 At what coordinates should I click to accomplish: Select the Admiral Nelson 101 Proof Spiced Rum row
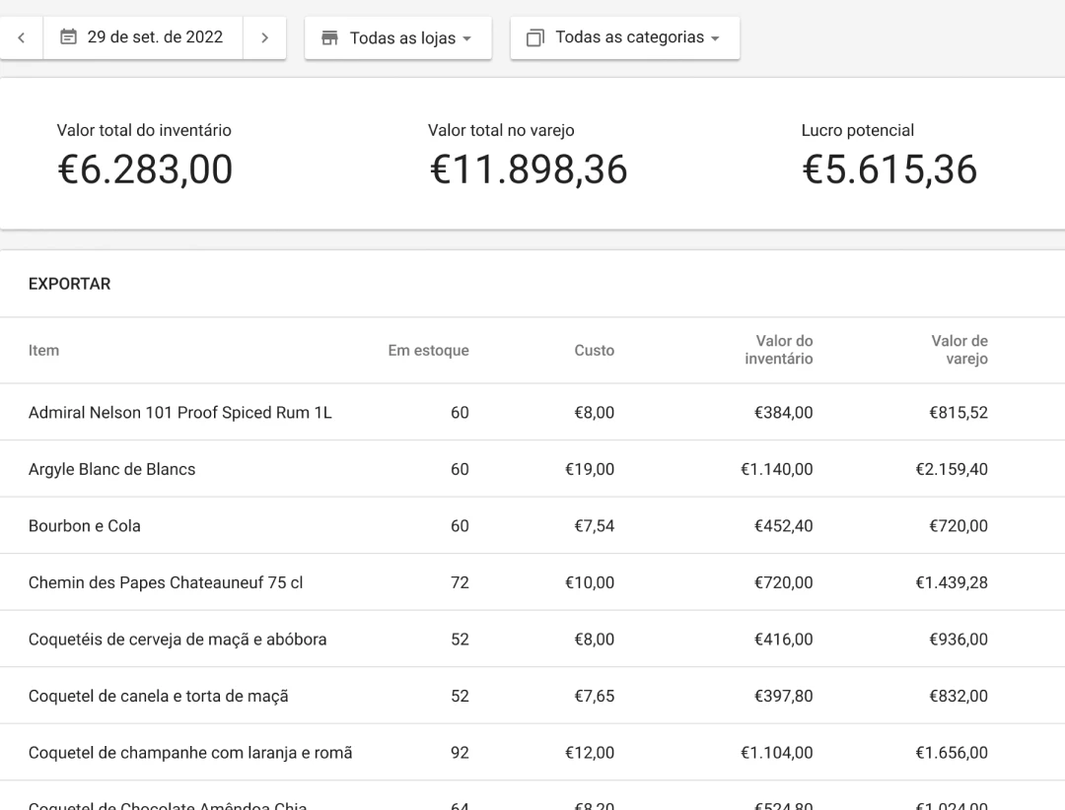click(x=179, y=413)
